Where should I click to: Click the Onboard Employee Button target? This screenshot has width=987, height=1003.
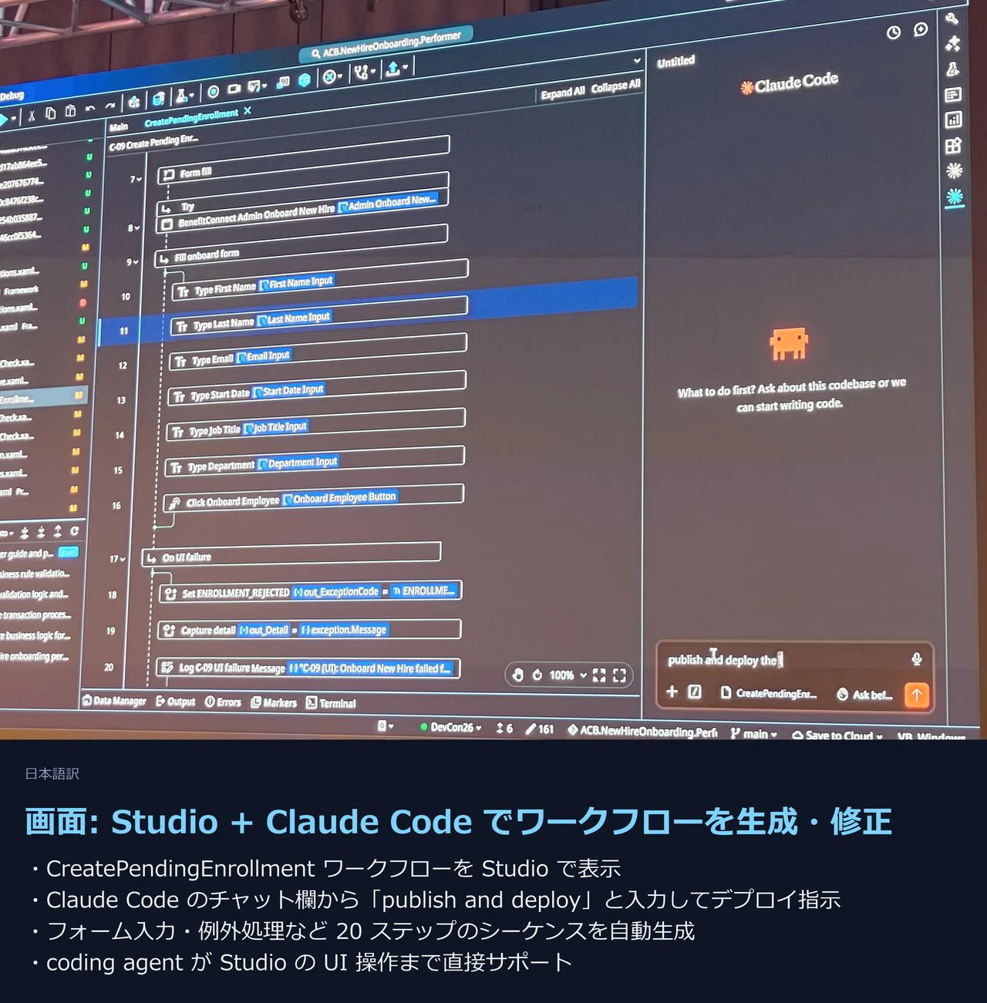[x=340, y=498]
